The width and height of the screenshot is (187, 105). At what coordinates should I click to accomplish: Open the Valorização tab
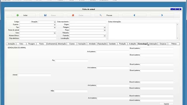tap(153, 44)
